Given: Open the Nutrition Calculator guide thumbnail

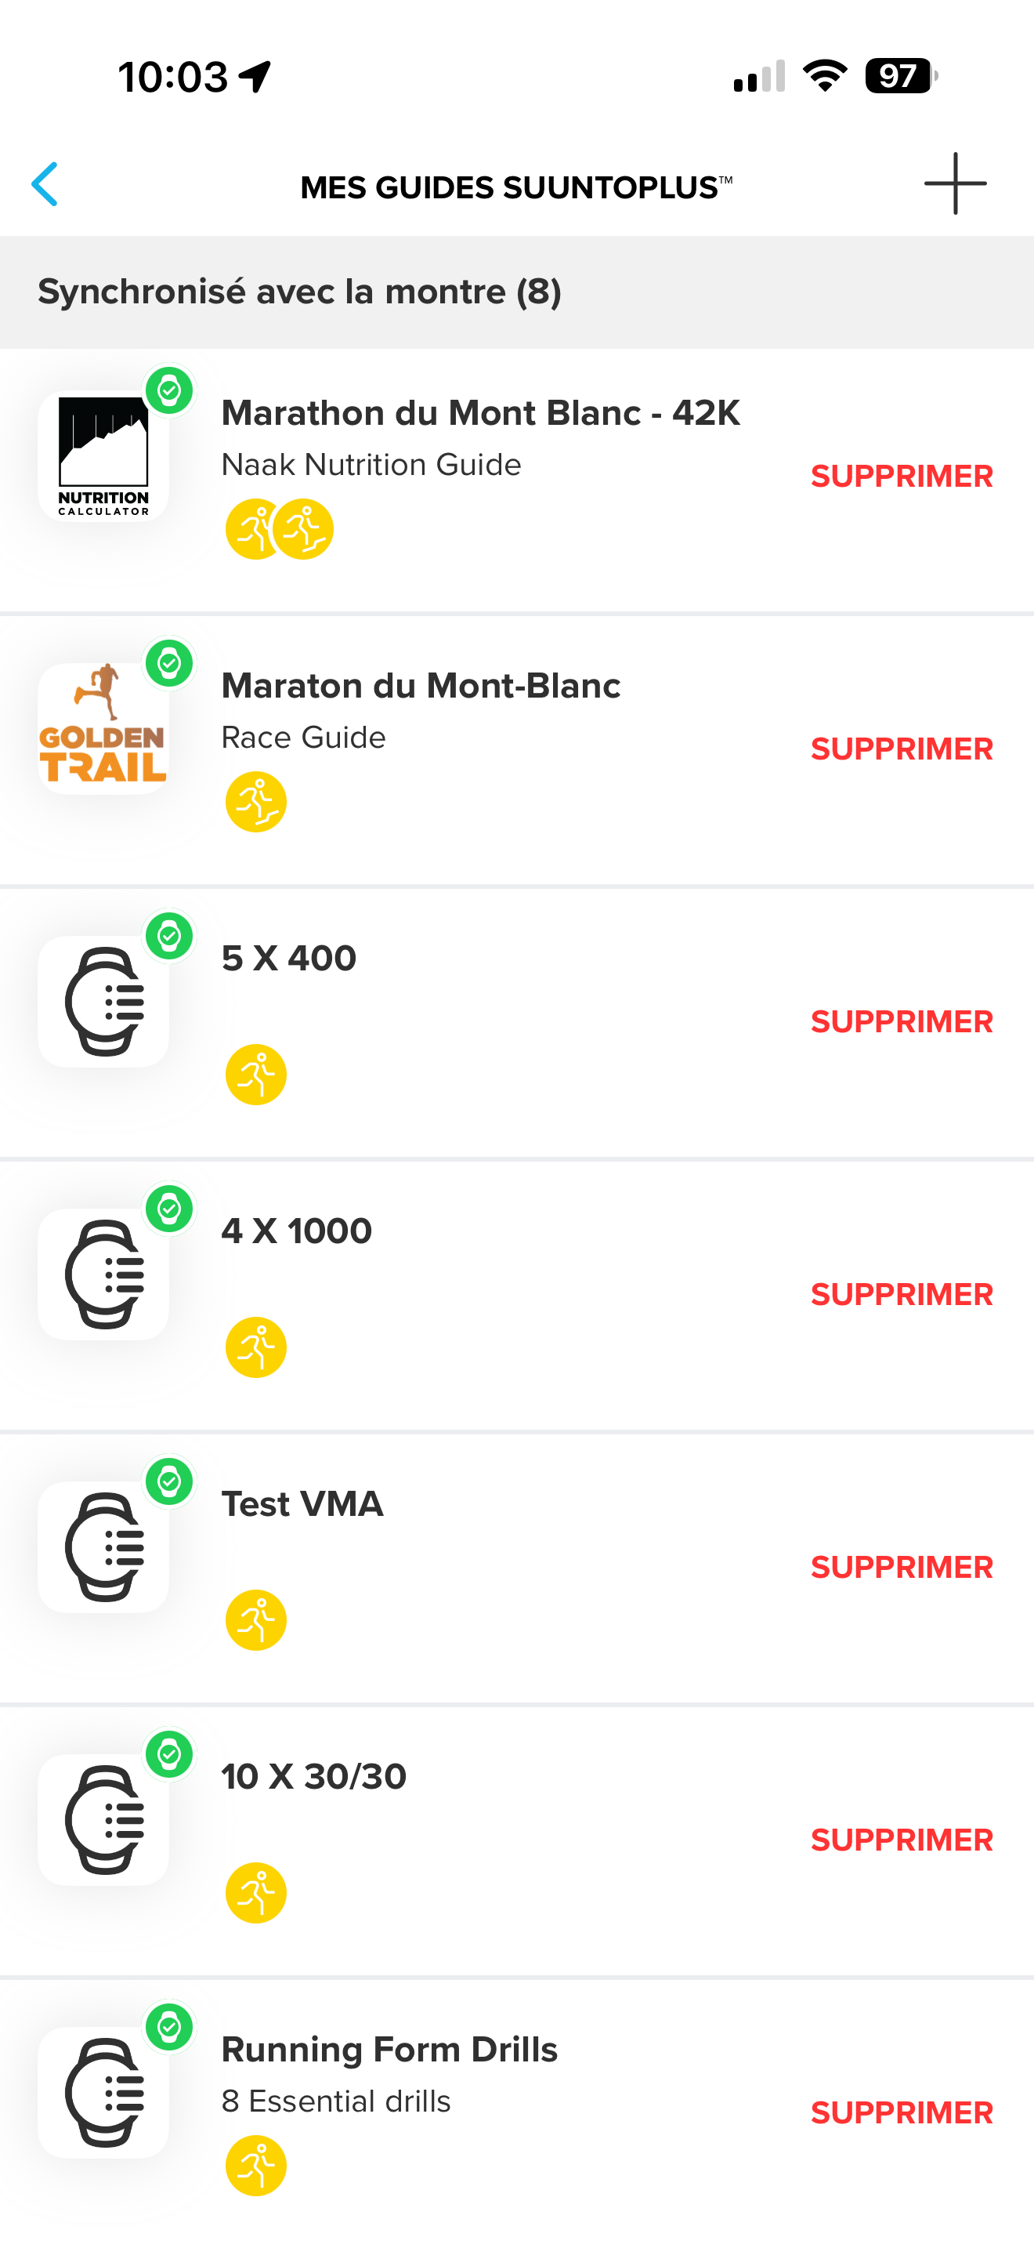Looking at the screenshot, I should pyautogui.click(x=103, y=455).
